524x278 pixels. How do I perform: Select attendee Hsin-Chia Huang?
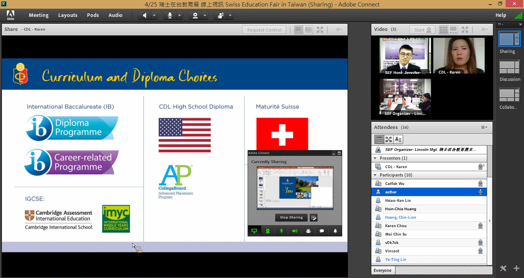pyautogui.click(x=429, y=209)
